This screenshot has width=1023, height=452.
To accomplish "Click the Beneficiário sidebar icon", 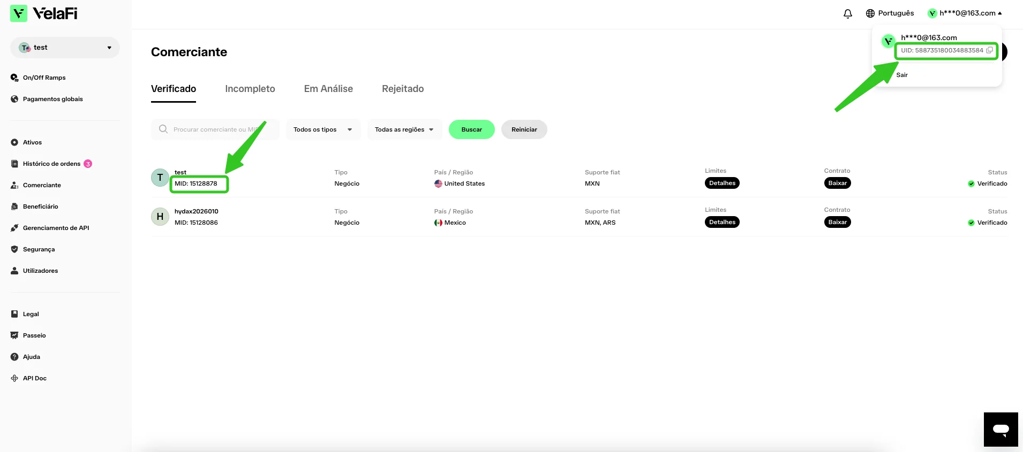I will 14,206.
